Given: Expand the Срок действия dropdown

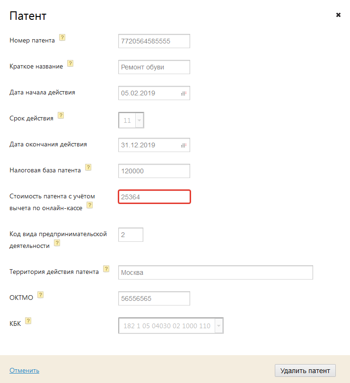Looking at the screenshot, I should click(139, 120).
